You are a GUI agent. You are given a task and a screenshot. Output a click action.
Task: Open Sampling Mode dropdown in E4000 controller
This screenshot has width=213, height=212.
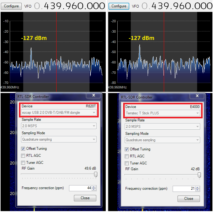pyautogui.click(x=162, y=140)
